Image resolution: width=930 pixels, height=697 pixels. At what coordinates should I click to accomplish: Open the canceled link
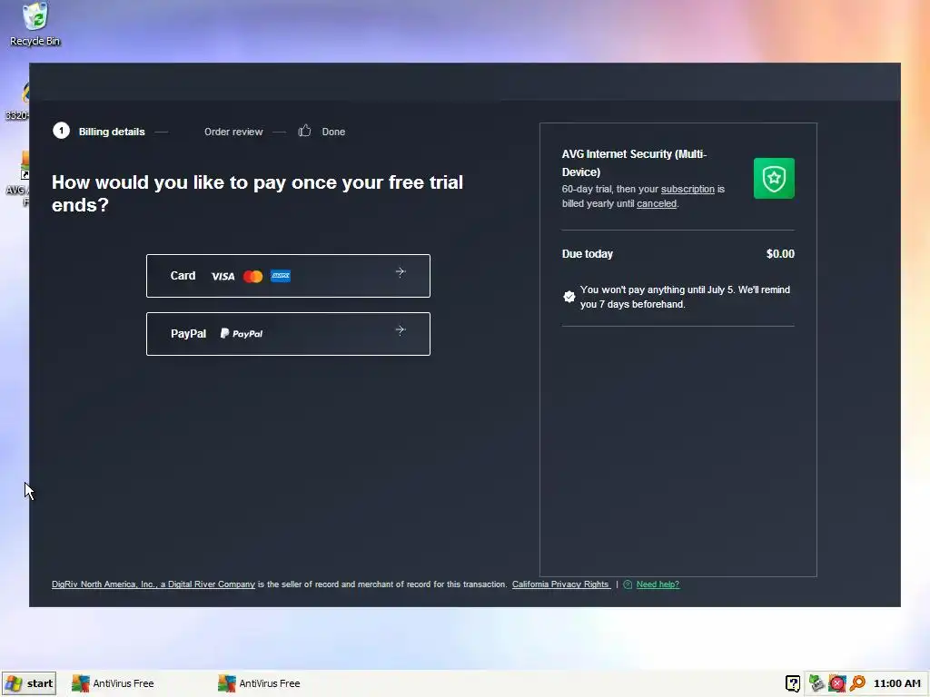coord(657,203)
